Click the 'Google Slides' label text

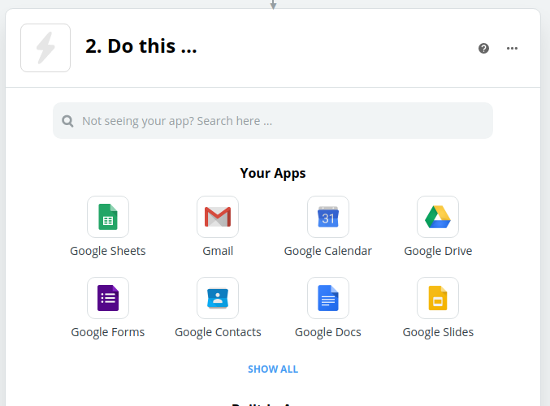click(438, 332)
